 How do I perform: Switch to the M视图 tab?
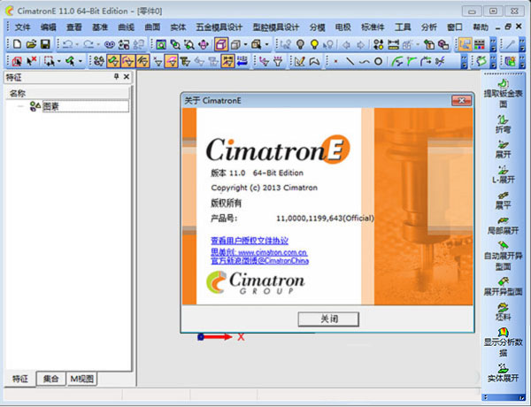click(81, 379)
